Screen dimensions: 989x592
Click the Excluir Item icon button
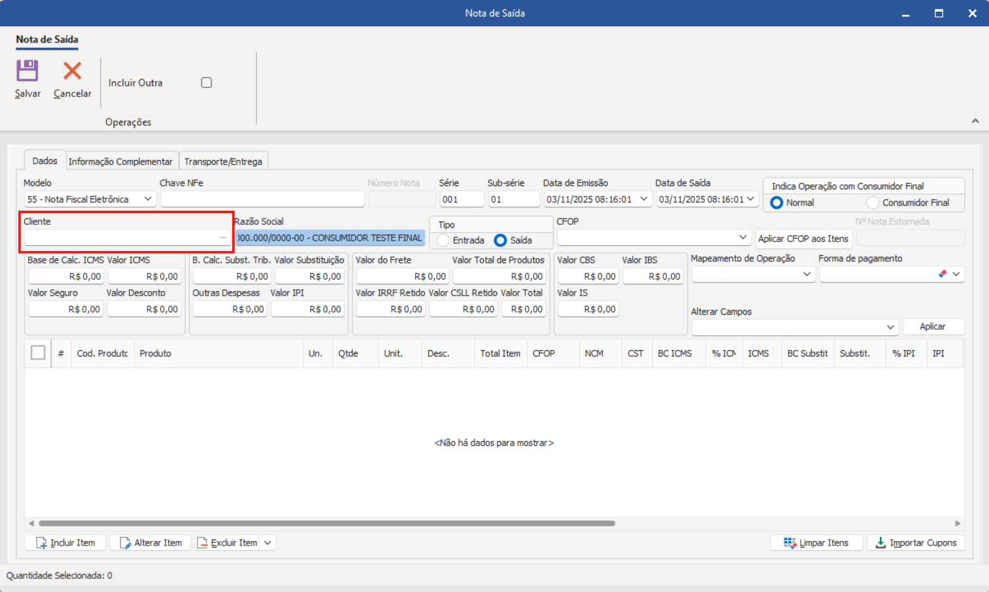203,543
